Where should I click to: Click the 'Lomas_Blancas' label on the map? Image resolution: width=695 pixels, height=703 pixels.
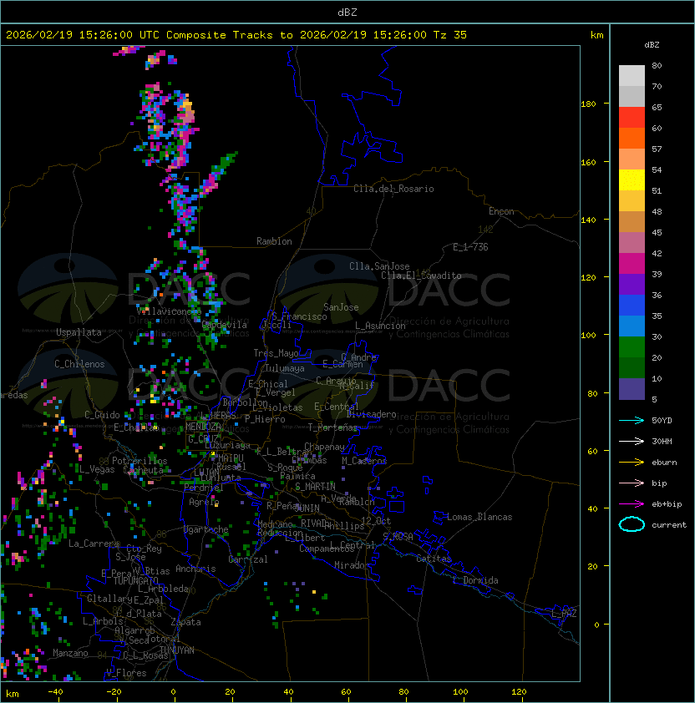(x=479, y=517)
